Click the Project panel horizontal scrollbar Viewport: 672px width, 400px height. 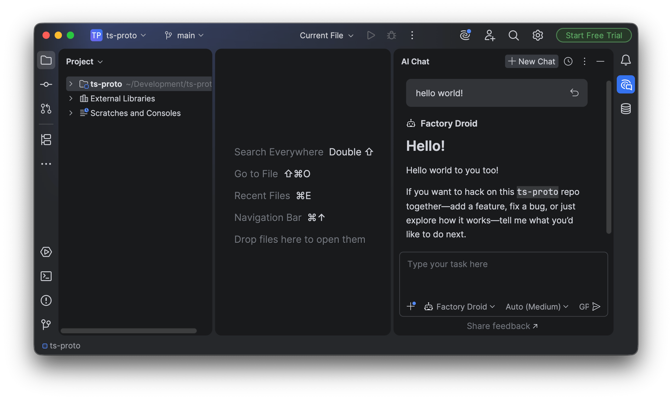click(129, 331)
